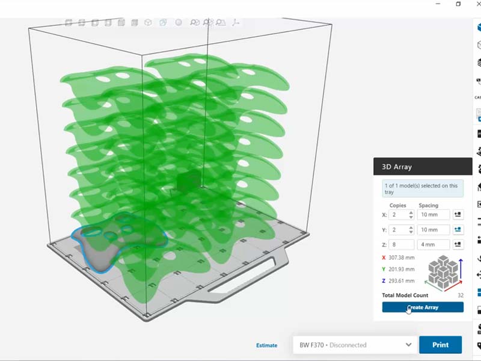Image resolution: width=481 pixels, height=361 pixels.
Task: Expand the BW F370 printer dropdown
Action: [408, 345]
